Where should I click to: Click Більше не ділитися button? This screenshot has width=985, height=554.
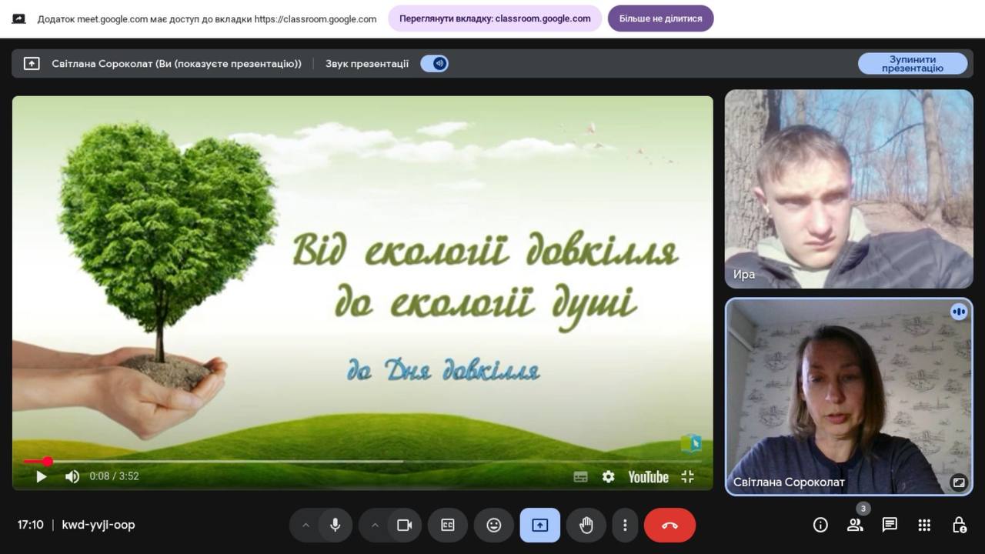tap(660, 18)
